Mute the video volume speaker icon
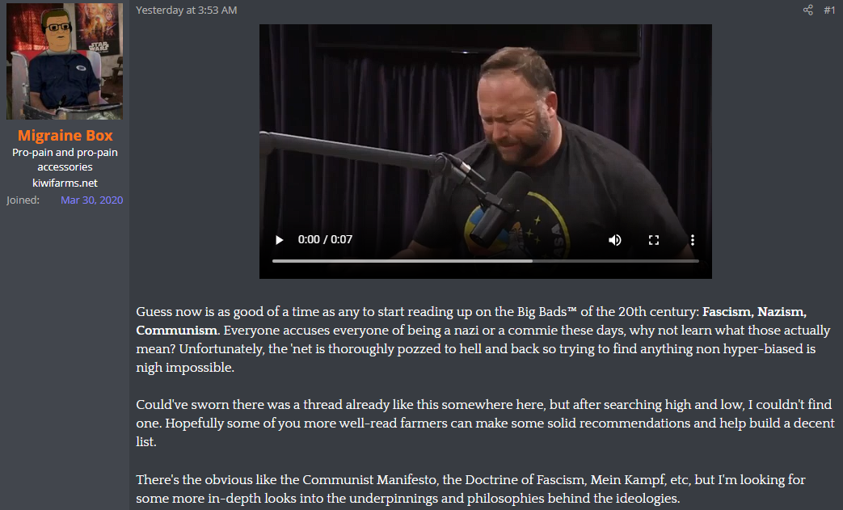This screenshot has height=510, width=843. pos(614,240)
